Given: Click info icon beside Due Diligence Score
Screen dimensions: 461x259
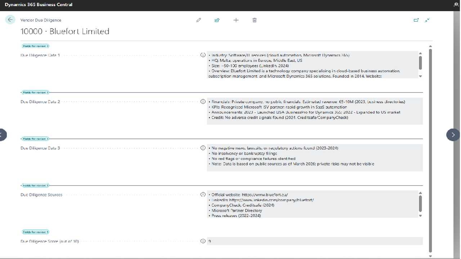Looking at the screenshot, I should pos(203,241).
